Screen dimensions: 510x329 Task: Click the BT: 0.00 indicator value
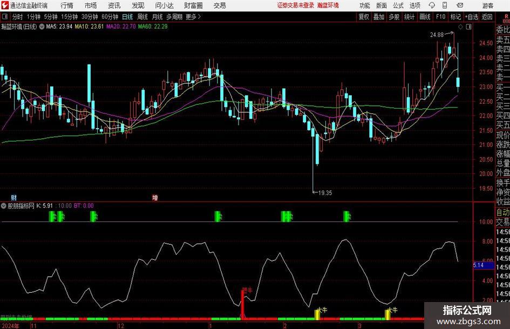pos(84,206)
